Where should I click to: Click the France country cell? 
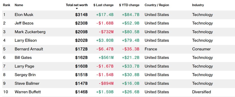151,49
